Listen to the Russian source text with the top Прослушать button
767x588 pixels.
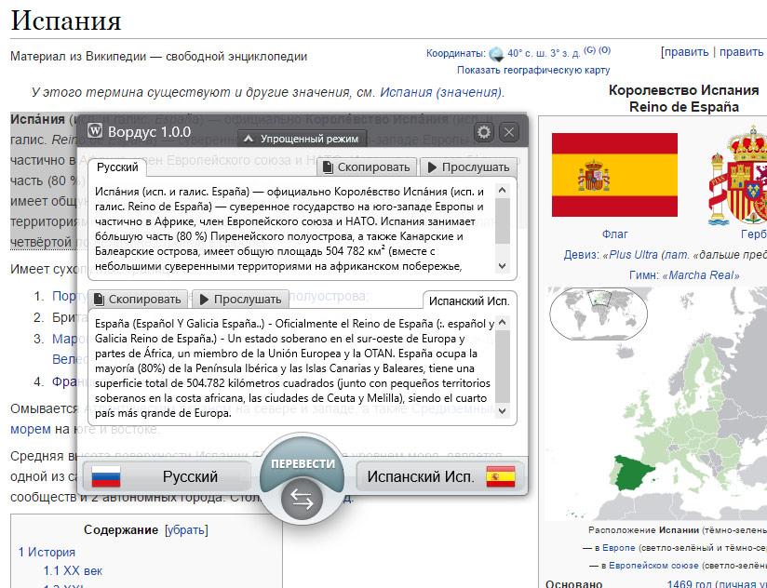coord(468,167)
